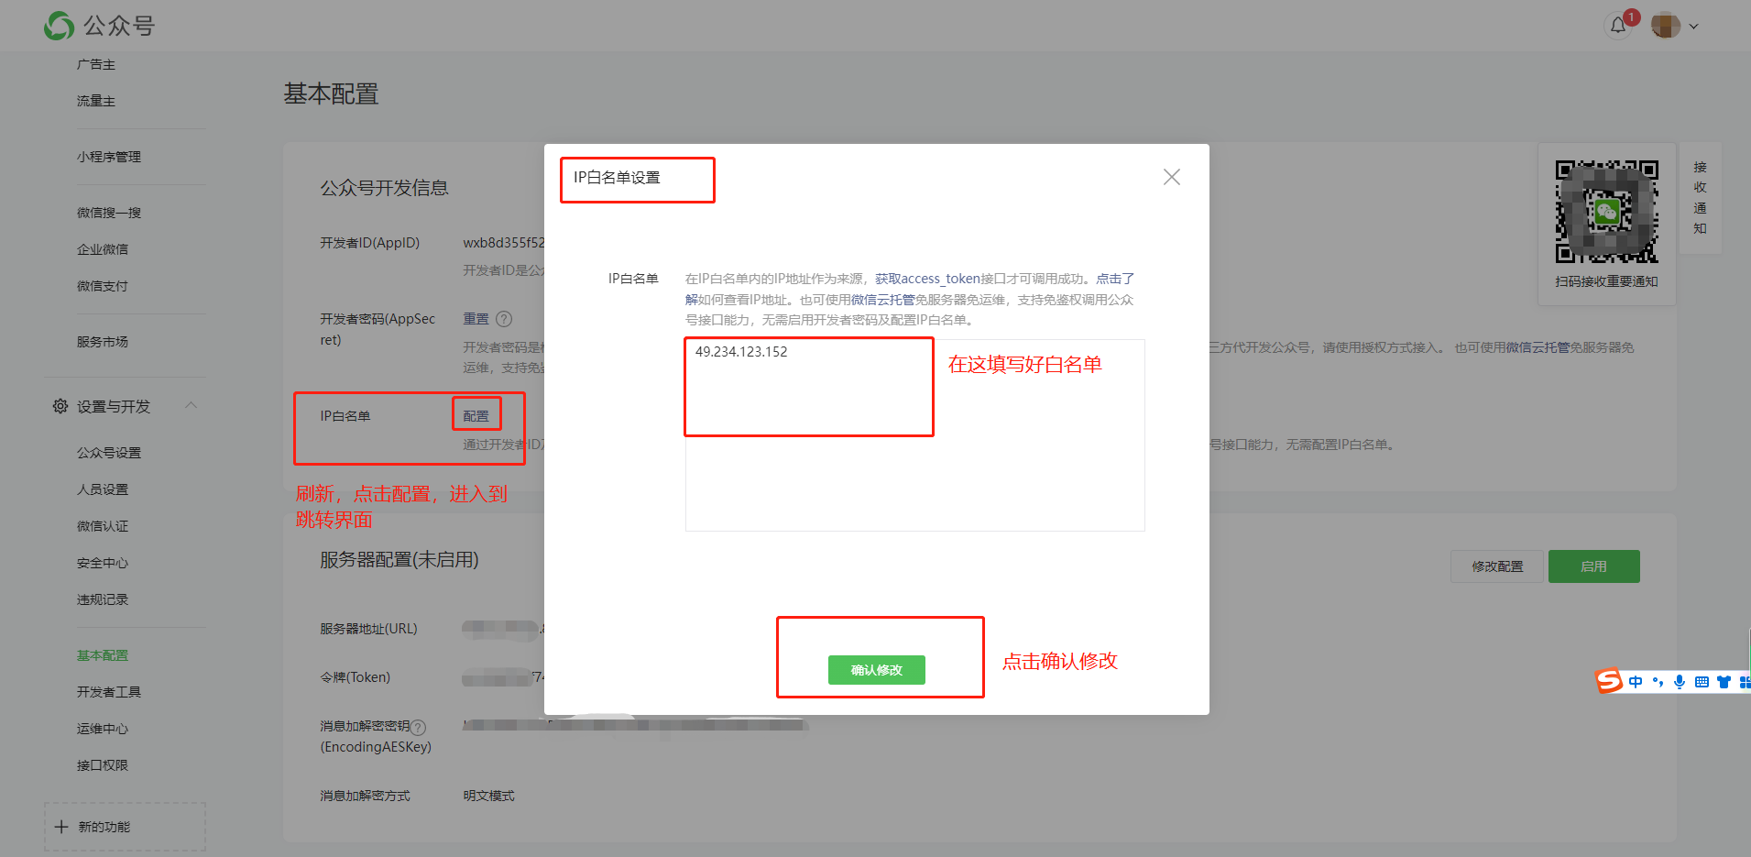Click the Sogou voice input microphone icon
Screen dimensions: 1751x857
(1680, 682)
